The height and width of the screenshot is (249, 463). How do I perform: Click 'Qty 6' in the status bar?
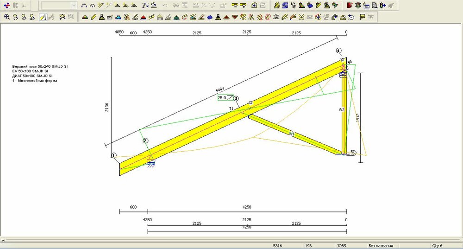click(438, 246)
